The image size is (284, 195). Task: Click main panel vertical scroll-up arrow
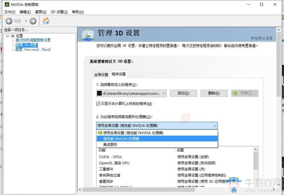coord(279,30)
